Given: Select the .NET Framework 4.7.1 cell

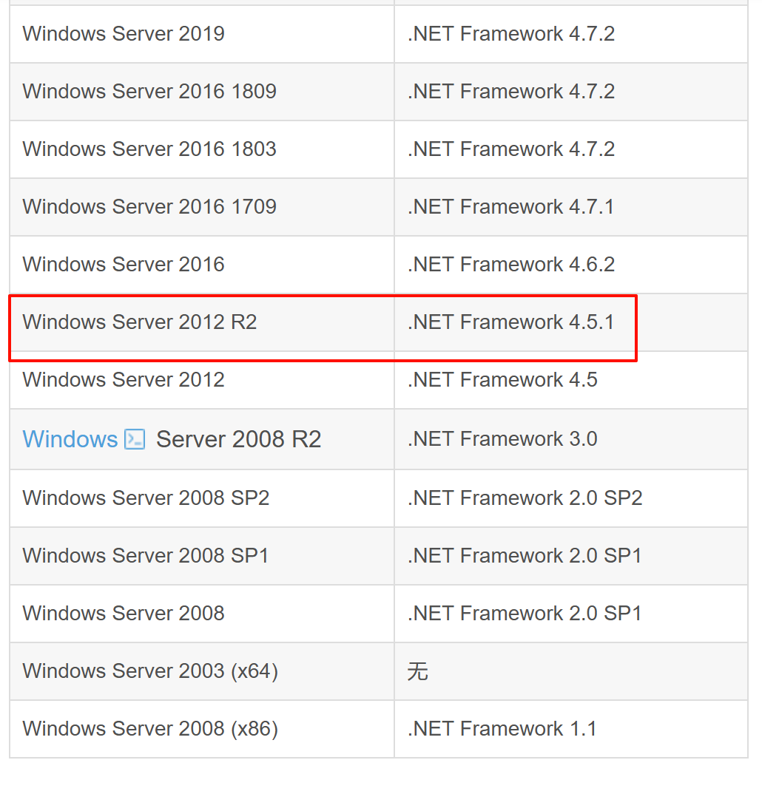Looking at the screenshot, I should (x=571, y=207).
